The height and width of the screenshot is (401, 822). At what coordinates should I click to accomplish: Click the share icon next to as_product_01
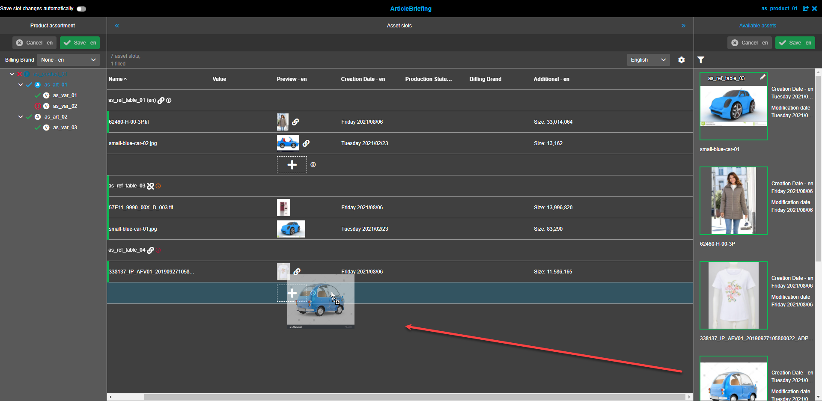click(806, 8)
